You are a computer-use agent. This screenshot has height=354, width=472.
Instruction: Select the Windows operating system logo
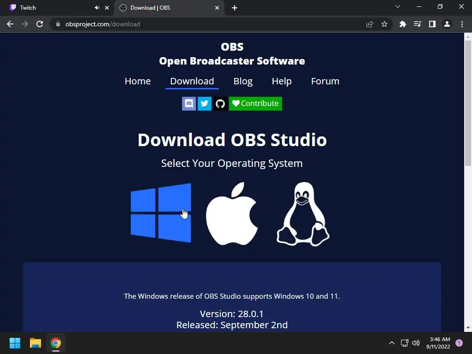pos(161,213)
